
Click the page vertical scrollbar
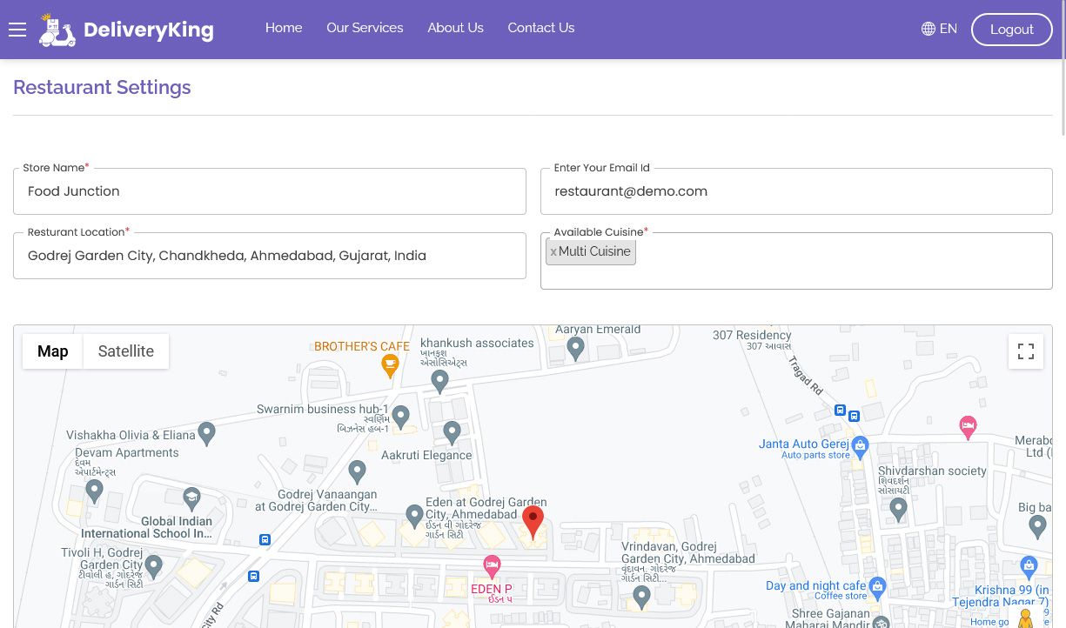click(1063, 68)
